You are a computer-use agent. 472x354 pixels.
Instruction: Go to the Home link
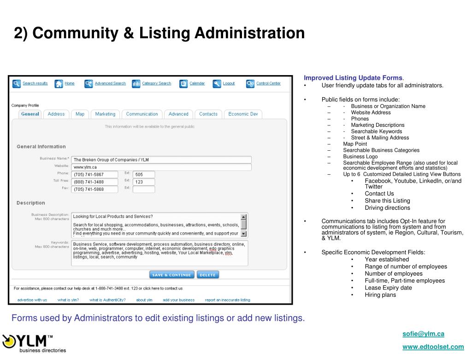[x=70, y=83]
